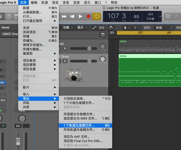Click the drum kit instrument thumbnail

pos(73,75)
